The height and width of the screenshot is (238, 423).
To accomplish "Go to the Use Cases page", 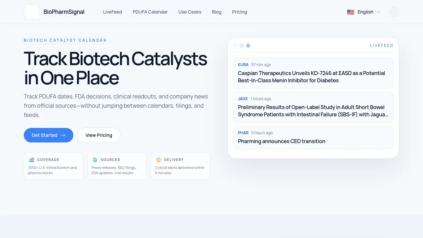I will point(190,12).
